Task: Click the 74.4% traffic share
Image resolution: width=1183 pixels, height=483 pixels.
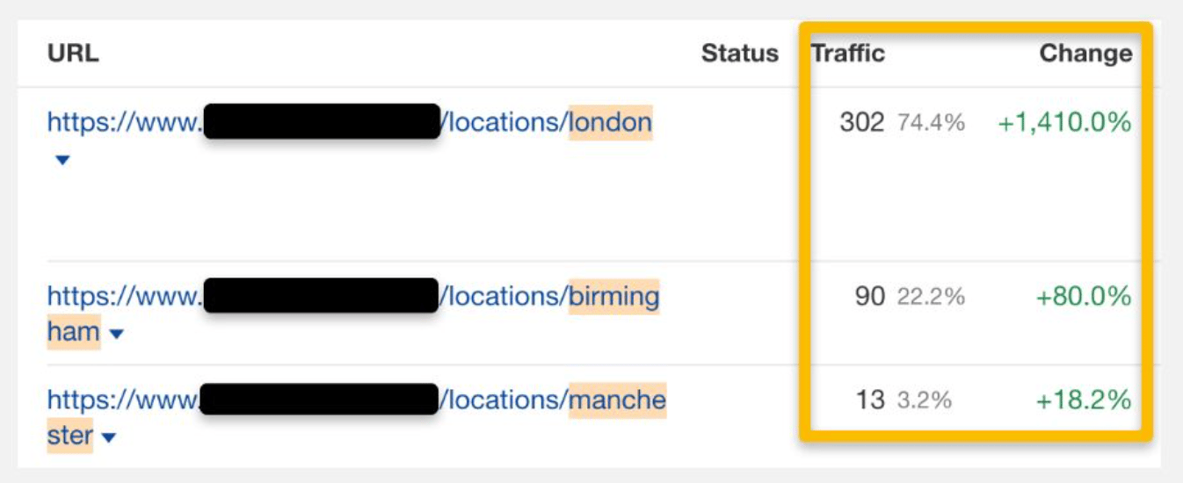Action: [x=931, y=123]
